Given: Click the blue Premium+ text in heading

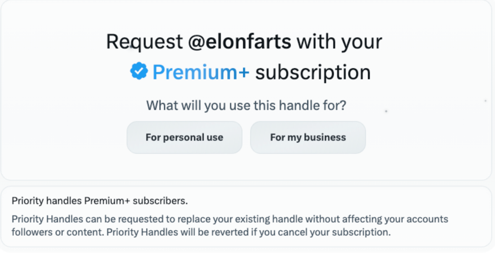Looking at the screenshot, I should (x=201, y=72).
